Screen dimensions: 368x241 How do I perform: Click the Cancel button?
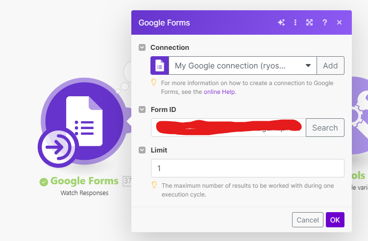pyautogui.click(x=308, y=220)
